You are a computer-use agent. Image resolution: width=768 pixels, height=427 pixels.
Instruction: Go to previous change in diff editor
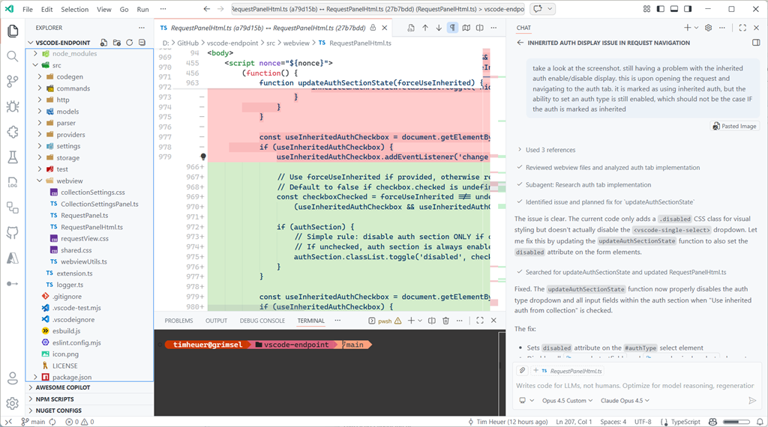(425, 28)
